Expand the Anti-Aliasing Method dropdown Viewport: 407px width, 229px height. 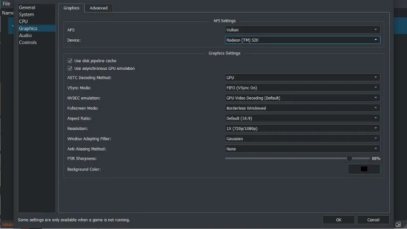302,149
